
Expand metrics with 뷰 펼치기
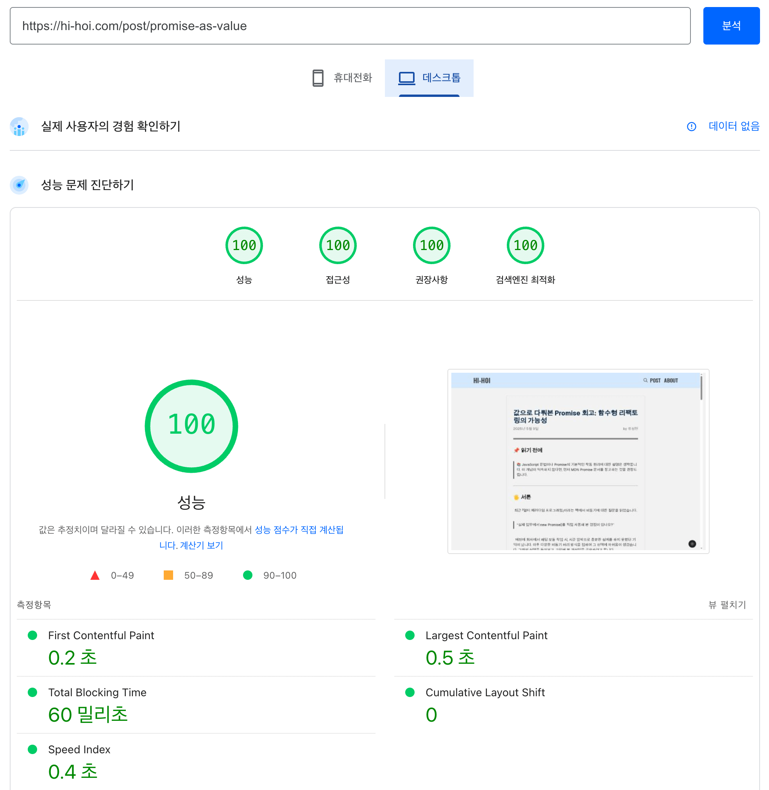pos(727,605)
